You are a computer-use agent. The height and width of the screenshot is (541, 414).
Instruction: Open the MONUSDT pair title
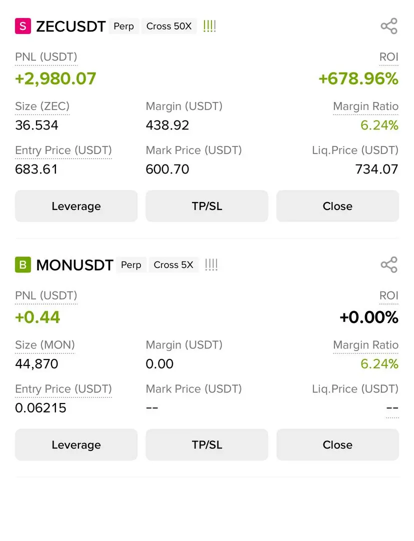pyautogui.click(x=75, y=265)
